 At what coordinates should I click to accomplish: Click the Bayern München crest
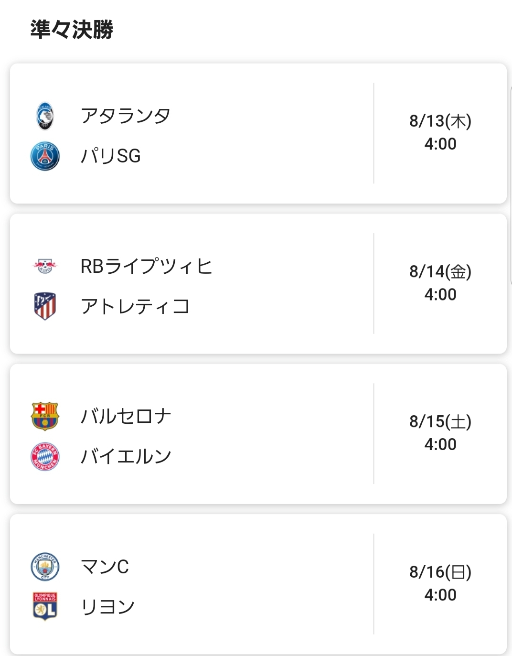45,456
